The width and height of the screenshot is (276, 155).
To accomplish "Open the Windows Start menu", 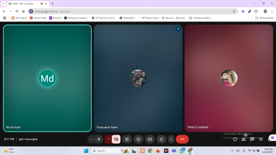I will (86, 151).
